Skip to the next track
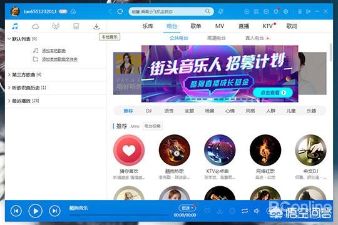The image size is (338, 225). pos(54,211)
